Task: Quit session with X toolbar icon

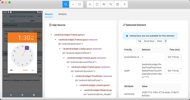Action: 124,4
